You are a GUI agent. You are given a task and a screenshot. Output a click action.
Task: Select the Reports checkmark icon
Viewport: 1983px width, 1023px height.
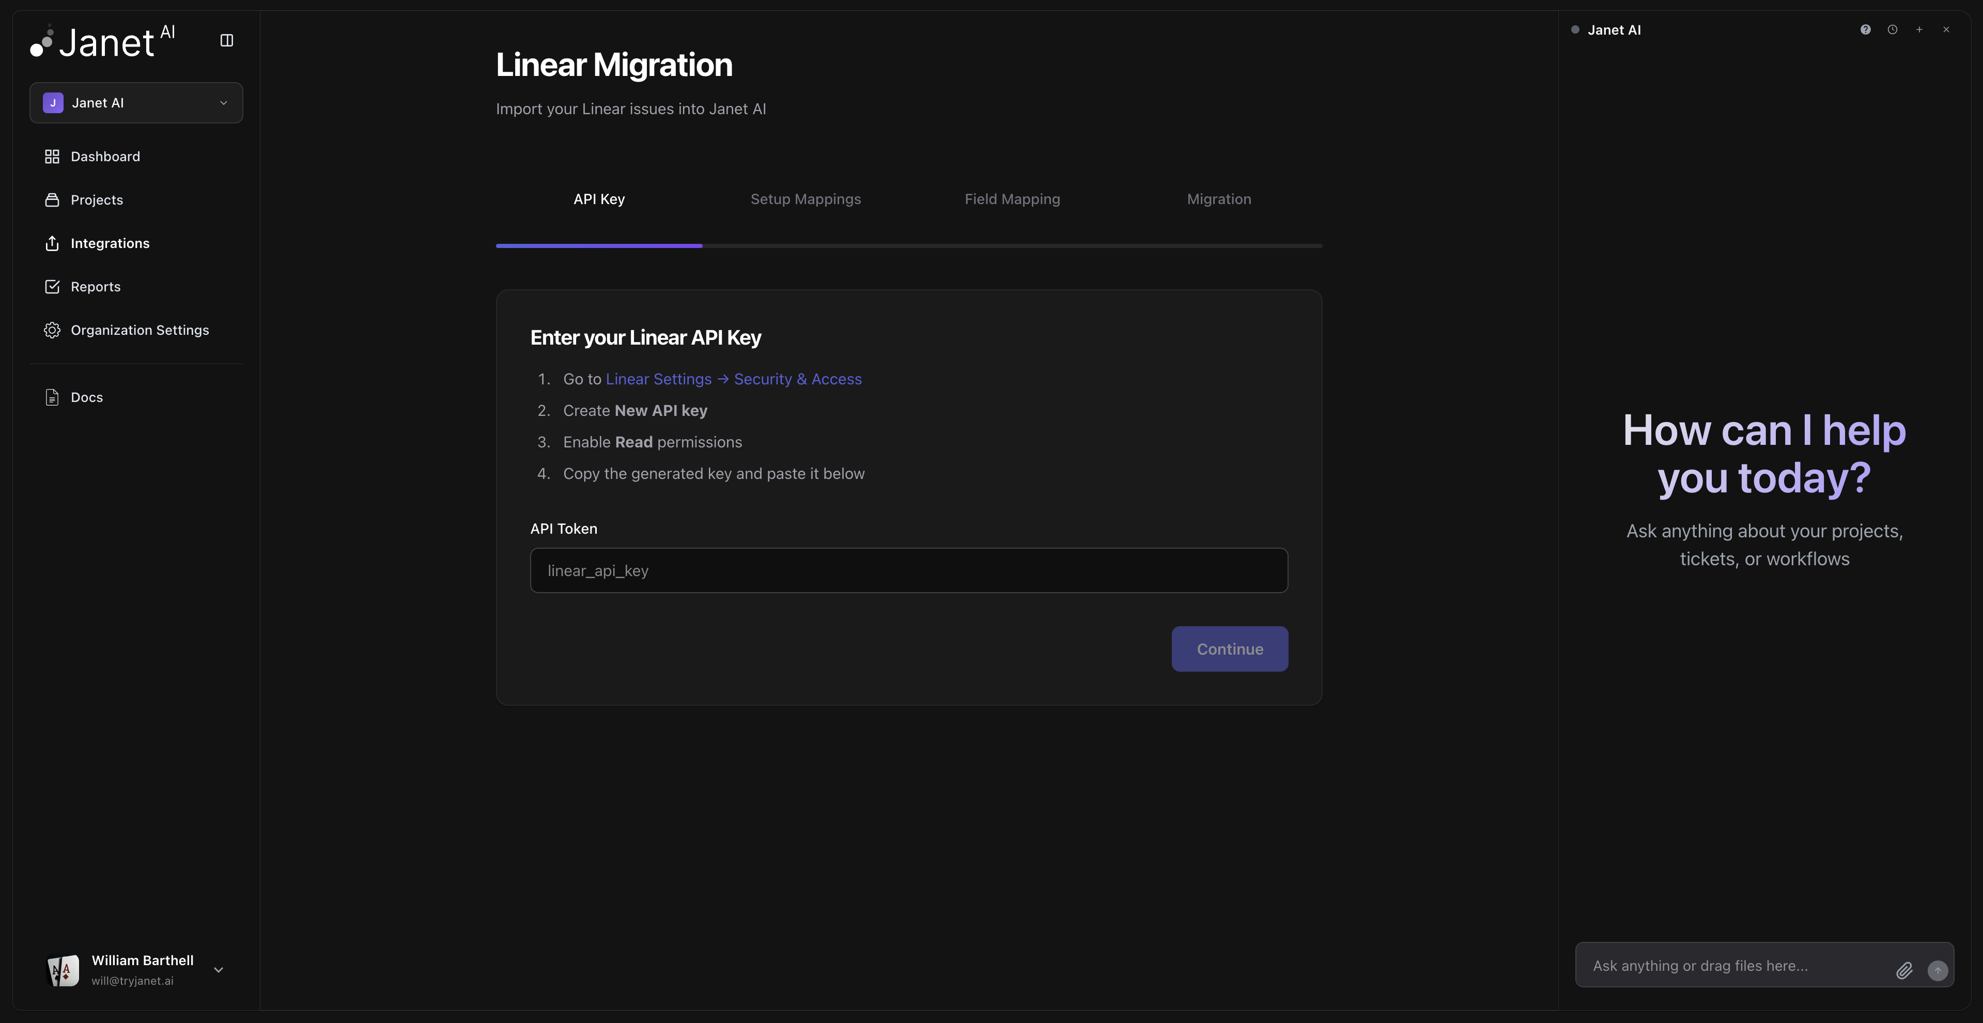point(52,286)
